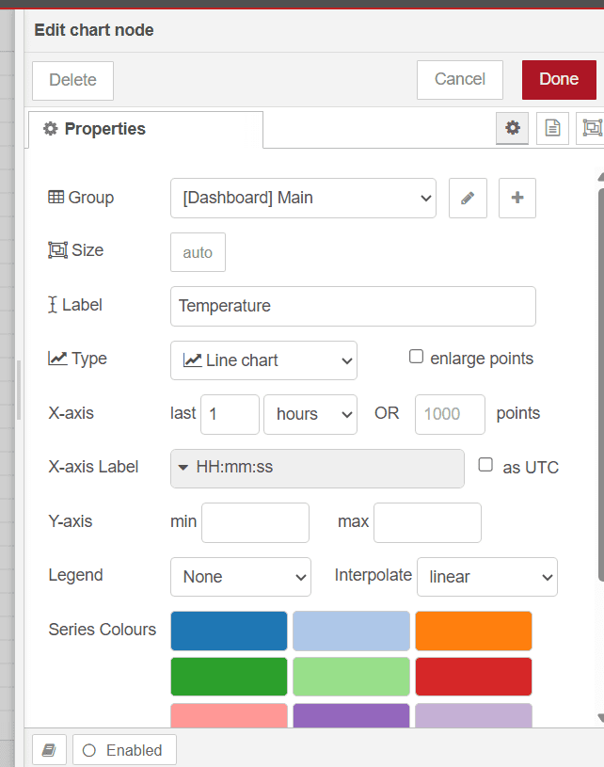The width and height of the screenshot is (604, 767).
Task: Open the node description document icon
Action: pos(552,129)
